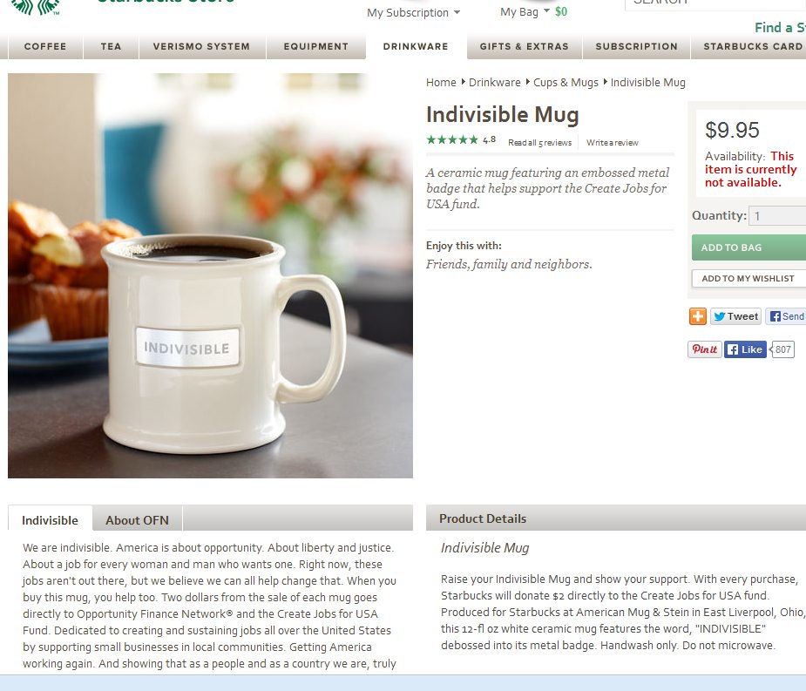Click the Facebook Send button
806x691 pixels.
[786, 316]
